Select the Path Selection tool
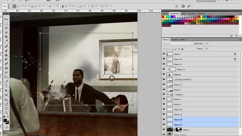 [6, 90]
